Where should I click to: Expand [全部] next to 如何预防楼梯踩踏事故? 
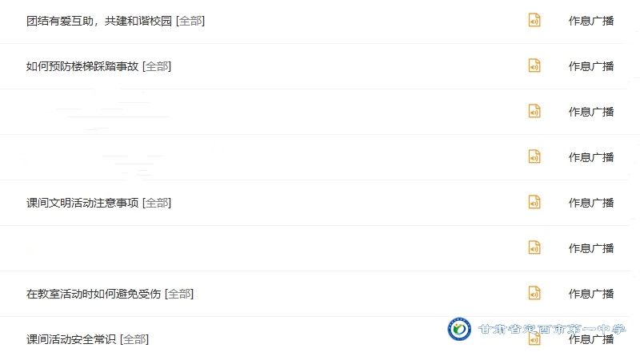[x=157, y=66]
